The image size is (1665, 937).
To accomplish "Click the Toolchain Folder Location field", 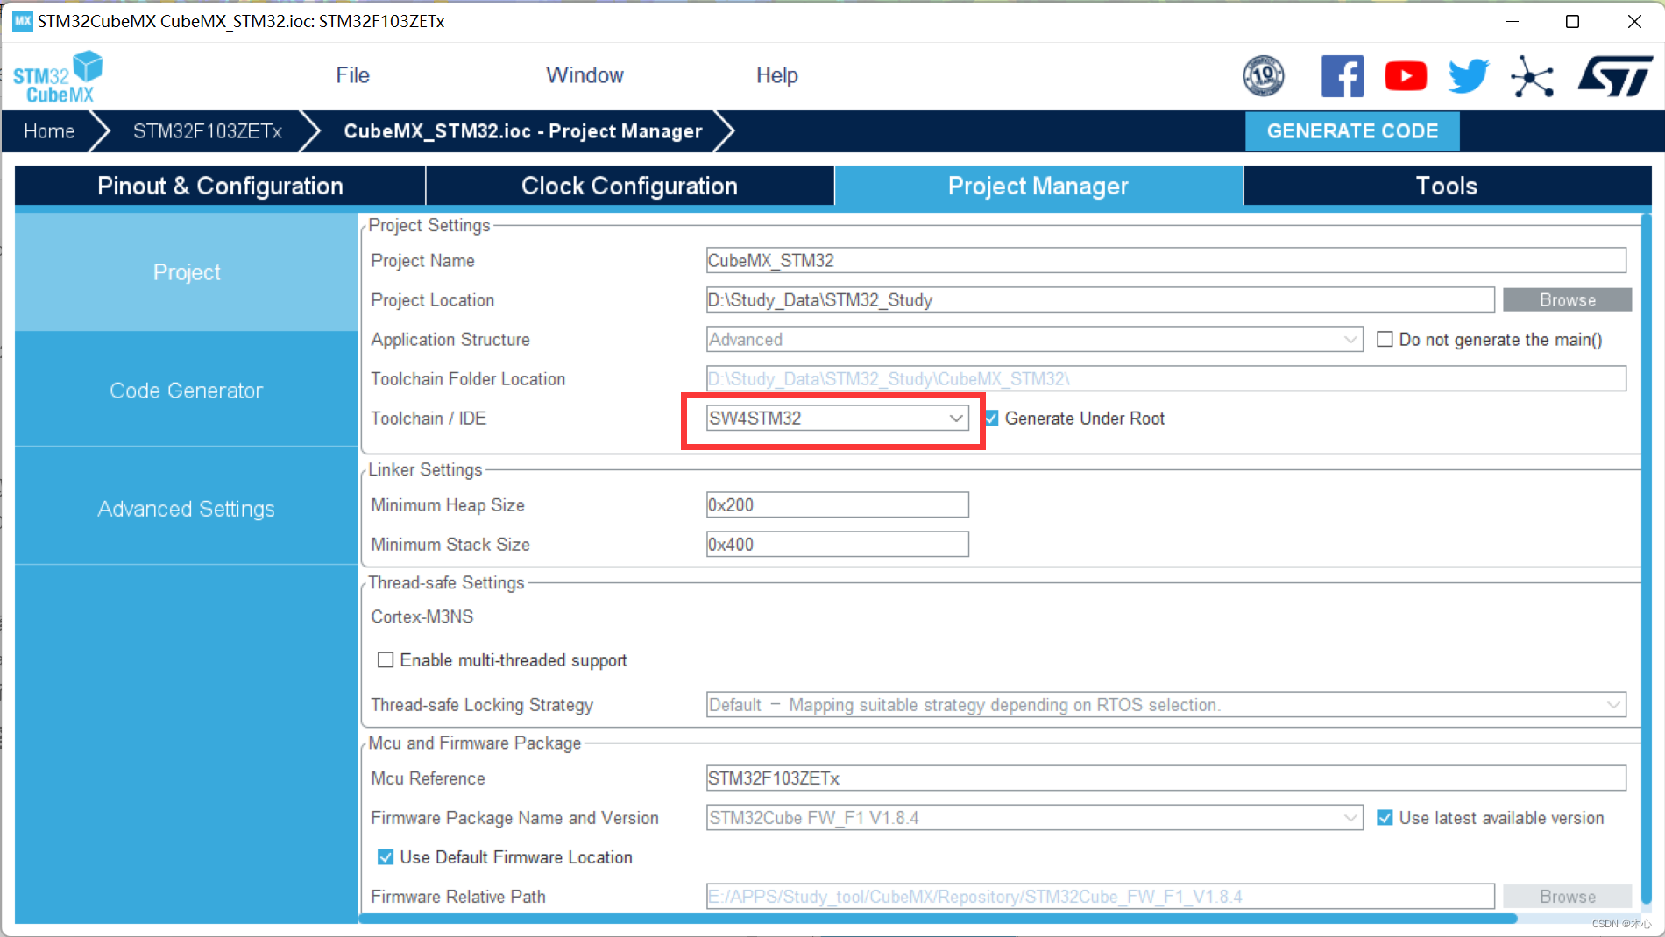I will coord(1165,378).
